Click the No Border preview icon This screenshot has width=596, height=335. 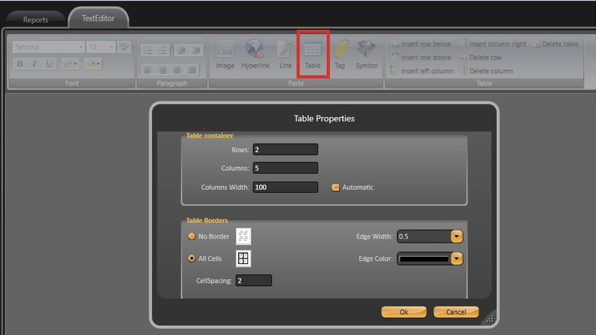[243, 236]
